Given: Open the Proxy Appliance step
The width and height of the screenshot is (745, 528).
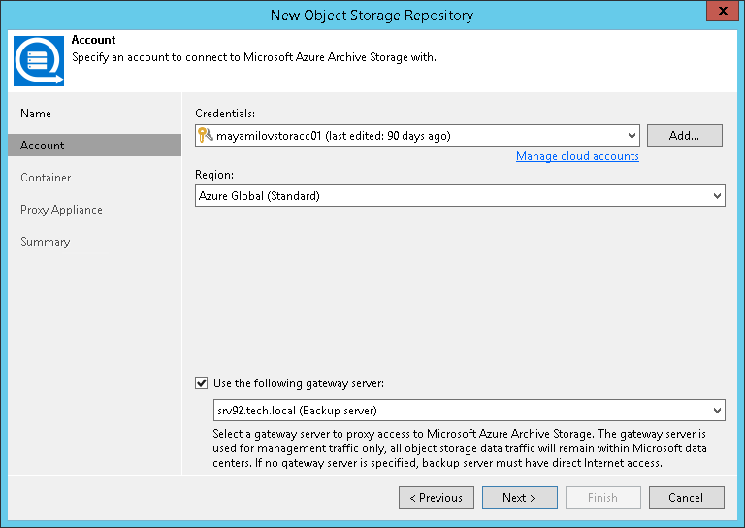Looking at the screenshot, I should coord(61,210).
